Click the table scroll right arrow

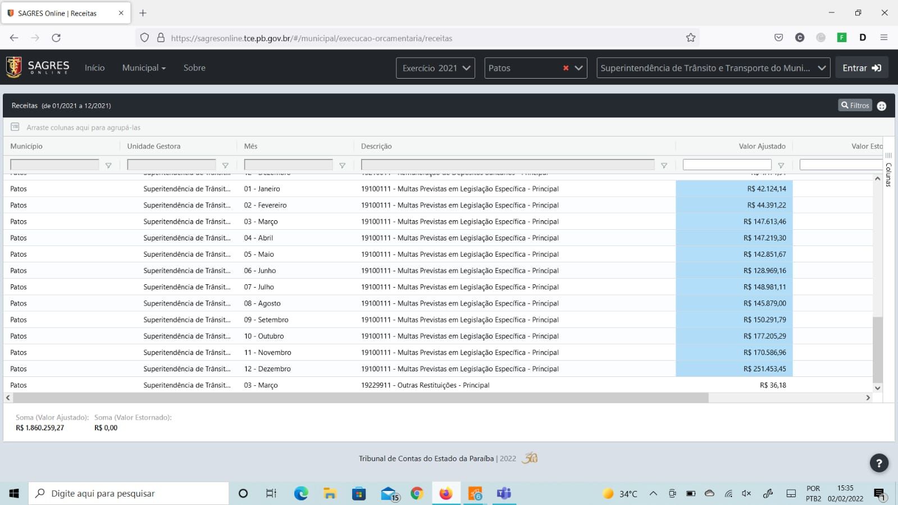[868, 398]
